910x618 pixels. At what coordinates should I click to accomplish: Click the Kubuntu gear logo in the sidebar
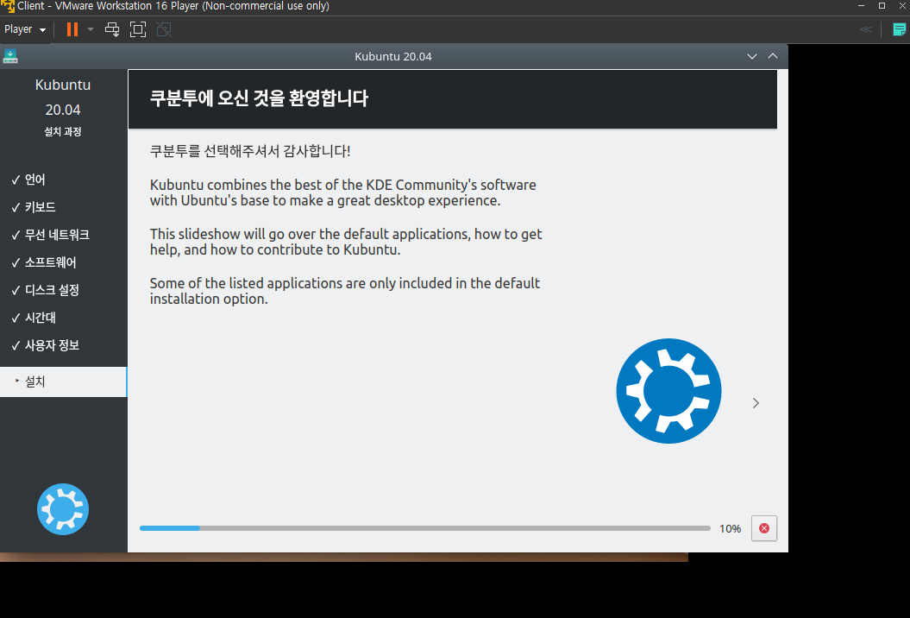[x=63, y=508]
